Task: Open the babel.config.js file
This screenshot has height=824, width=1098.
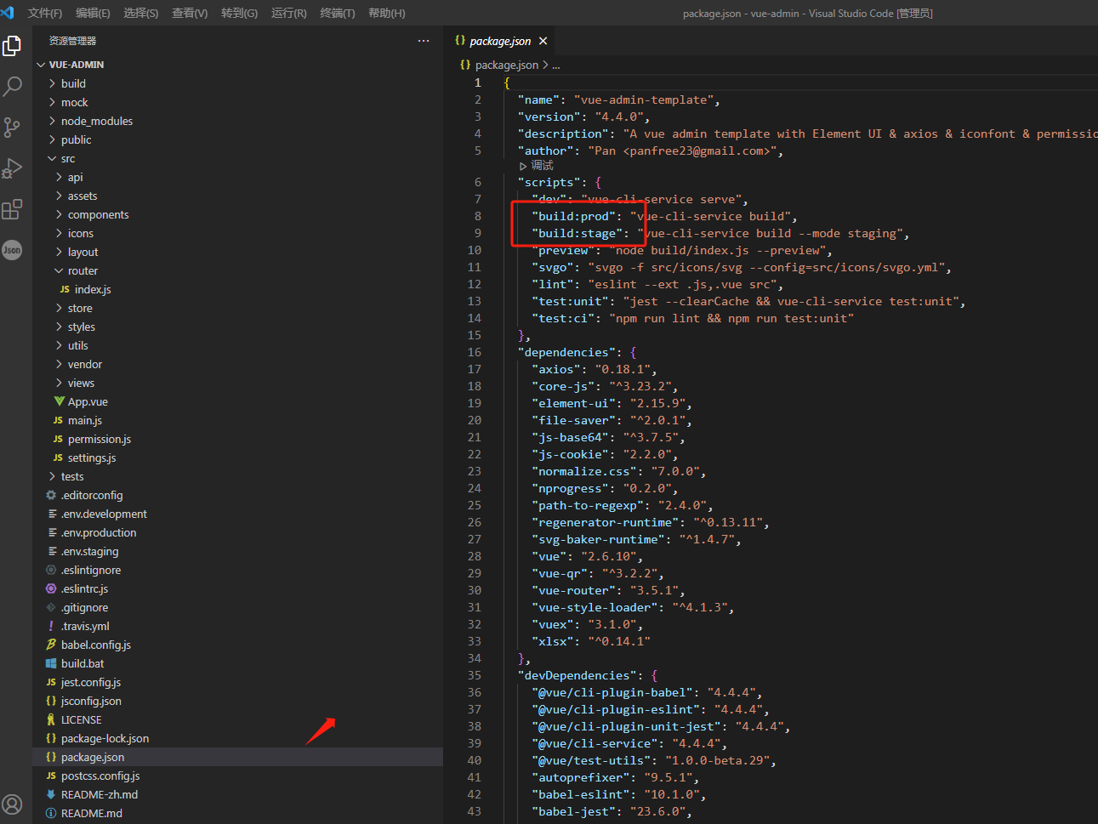Action: pos(238,645)
